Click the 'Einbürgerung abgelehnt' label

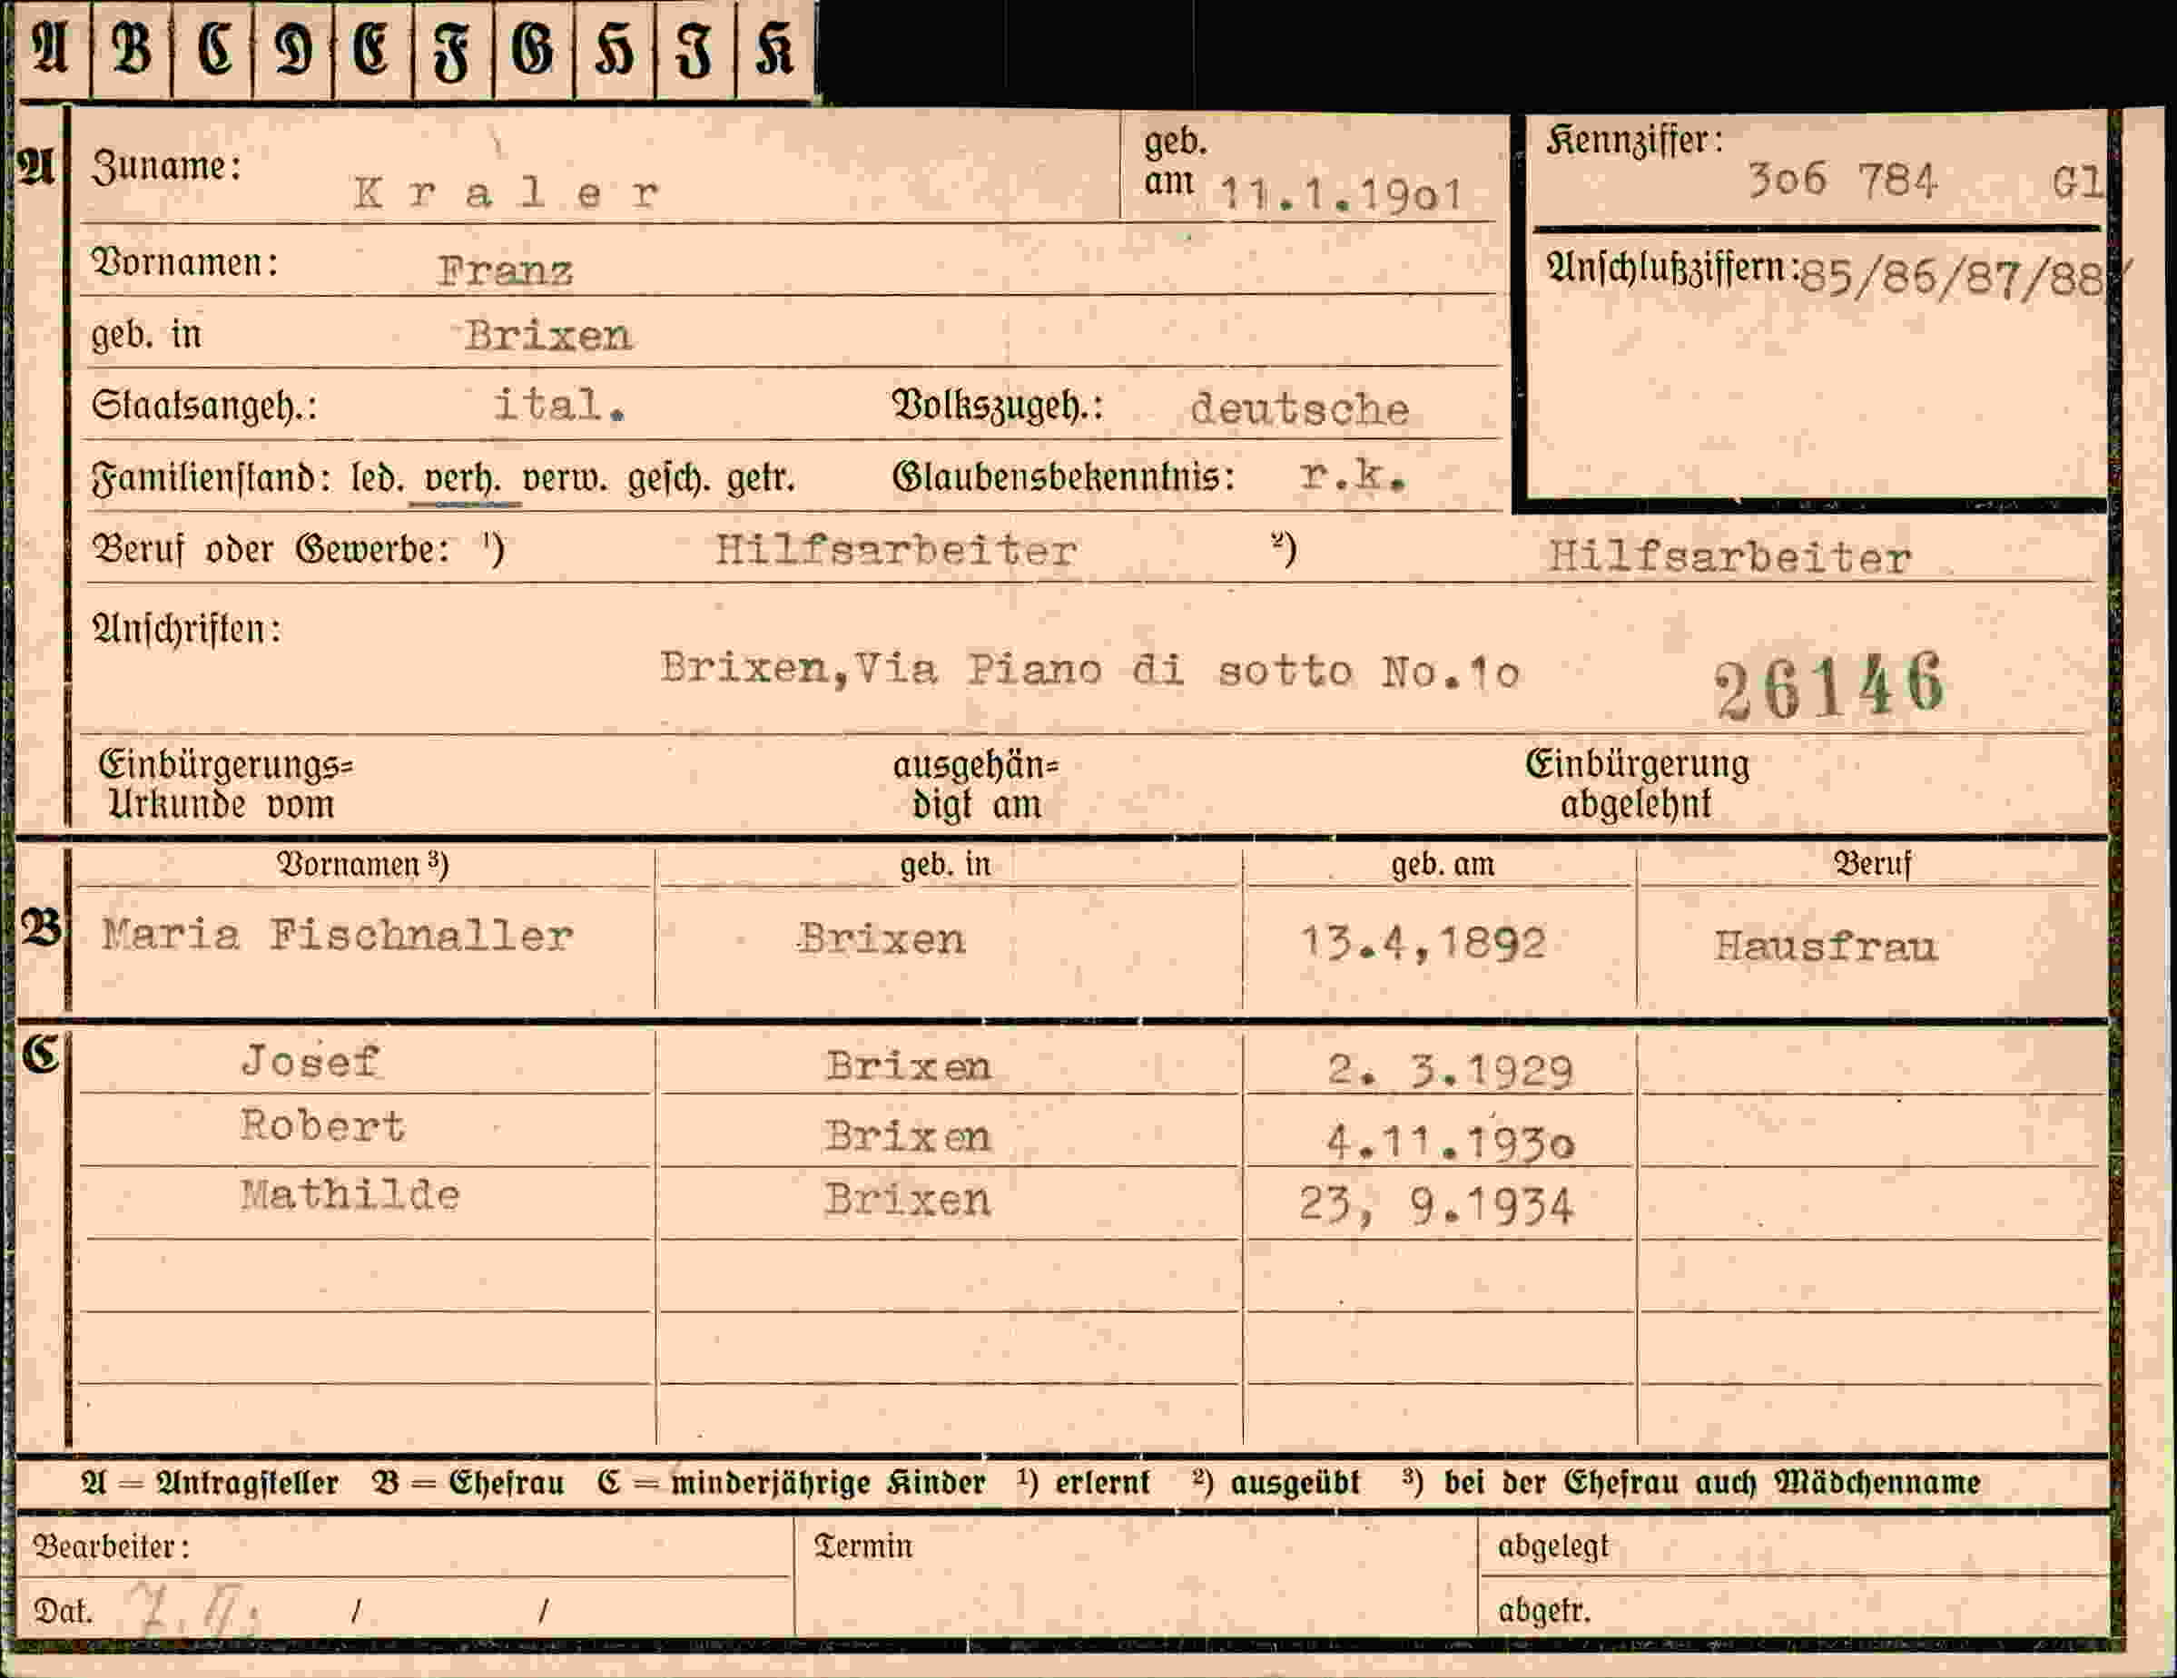[1638, 784]
